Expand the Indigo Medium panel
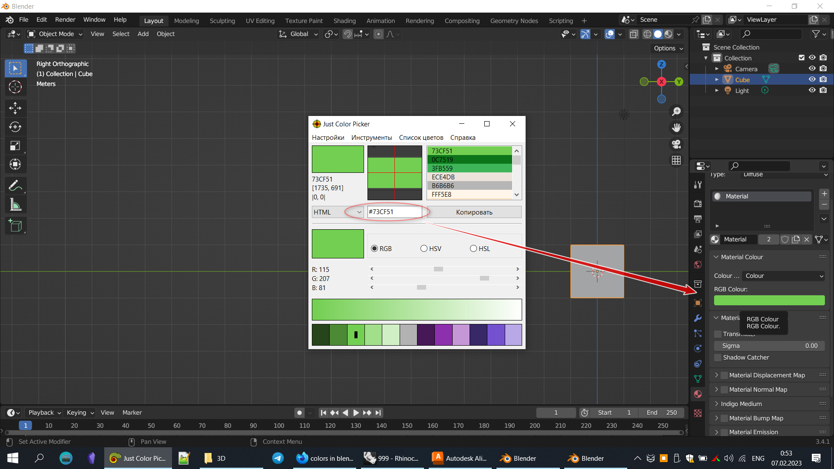Screen dimensions: 834x469 point(741,404)
